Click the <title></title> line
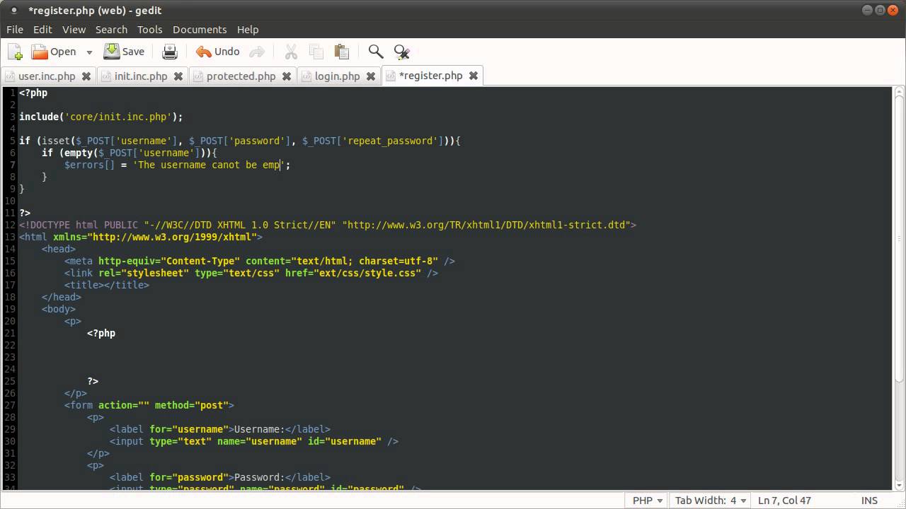 [x=107, y=285]
